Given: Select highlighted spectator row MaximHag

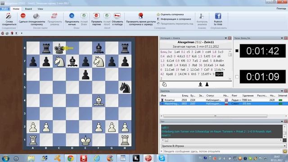Looking at the screenshot, I should pos(224,103).
